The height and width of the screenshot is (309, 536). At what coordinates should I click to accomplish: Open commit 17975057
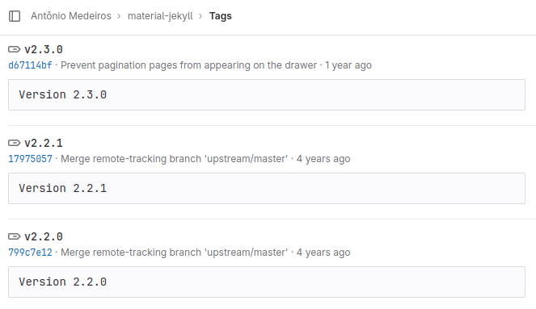(x=30, y=159)
